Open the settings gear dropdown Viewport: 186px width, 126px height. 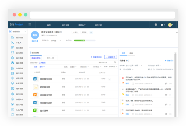point(163,25)
